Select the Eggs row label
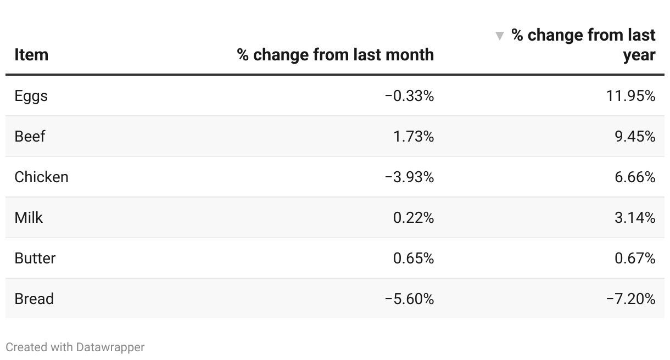The image size is (670, 360). [x=31, y=96]
